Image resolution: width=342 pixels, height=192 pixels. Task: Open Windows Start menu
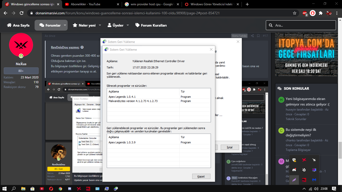[4, 188]
